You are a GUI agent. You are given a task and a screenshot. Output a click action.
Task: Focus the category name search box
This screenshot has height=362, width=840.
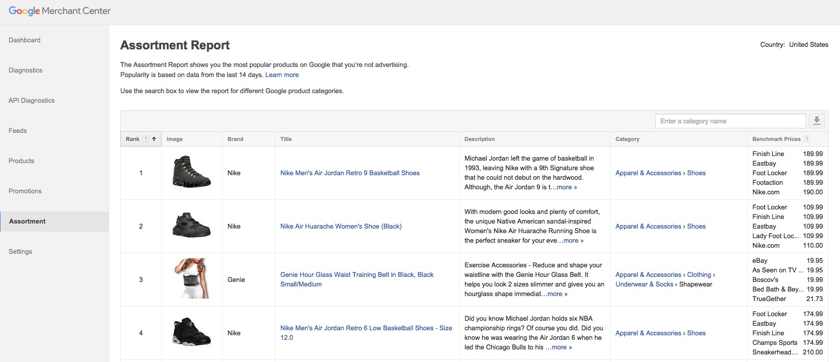click(730, 121)
